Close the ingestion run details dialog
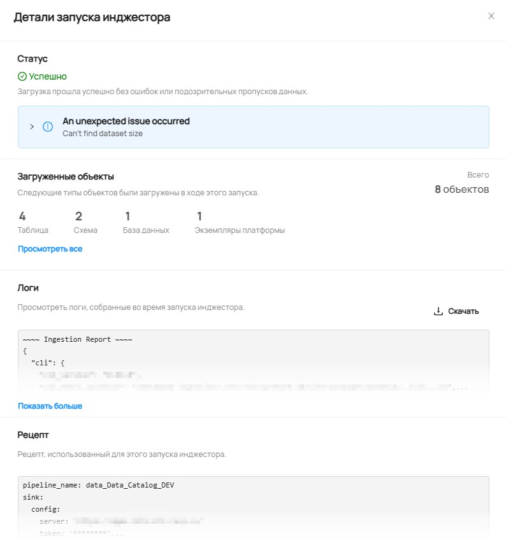The height and width of the screenshot is (541, 506). 491,17
